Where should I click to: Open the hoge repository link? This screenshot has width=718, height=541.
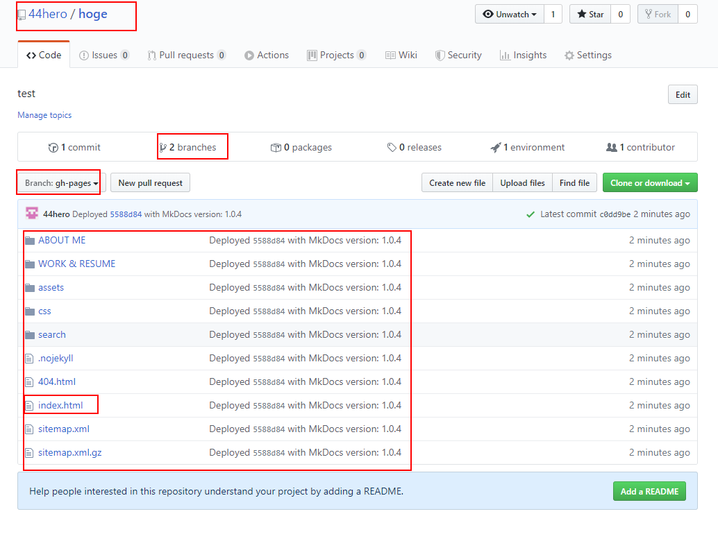(93, 14)
